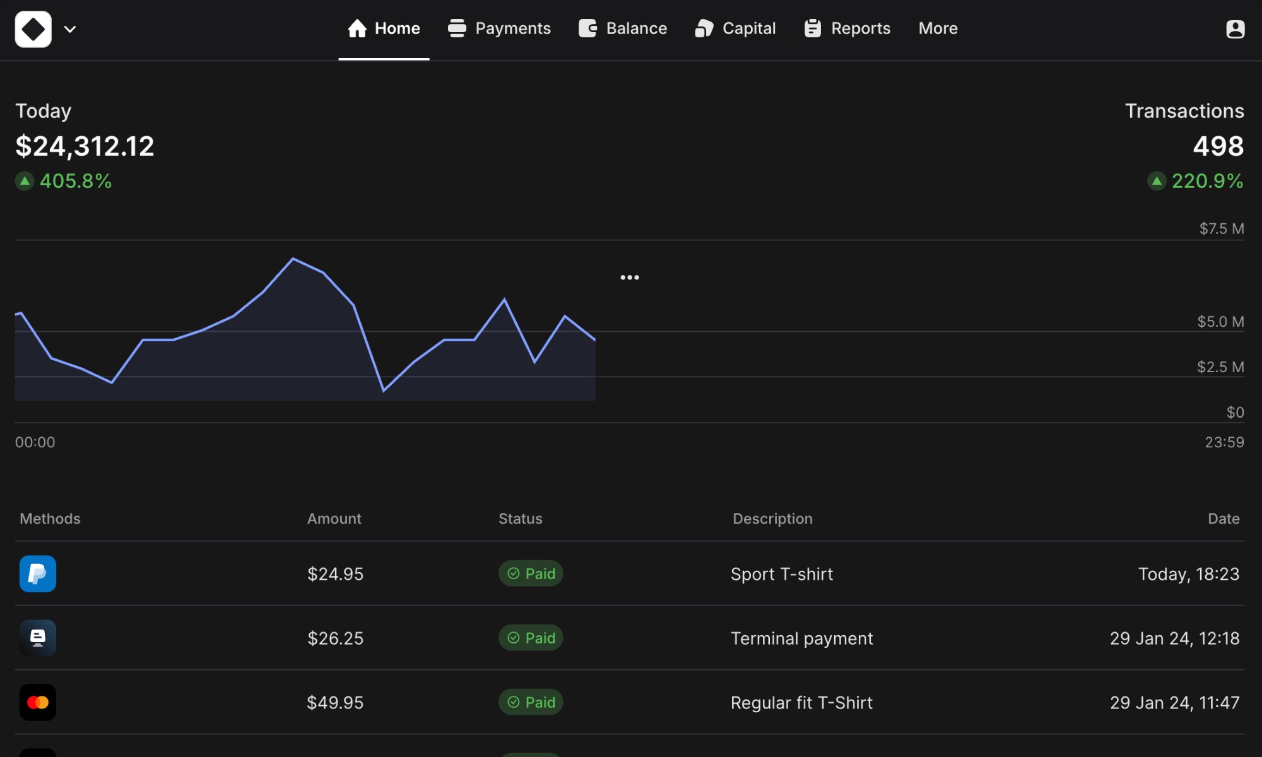1262x757 pixels.
Task: Open the chart three-dots options menu
Action: pyautogui.click(x=629, y=278)
